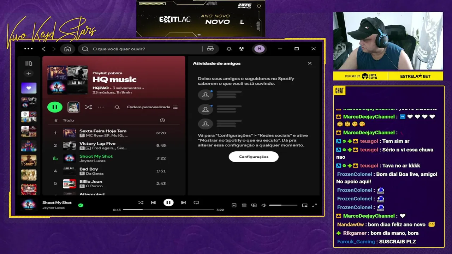Sort by the Título column header

pos(69,120)
